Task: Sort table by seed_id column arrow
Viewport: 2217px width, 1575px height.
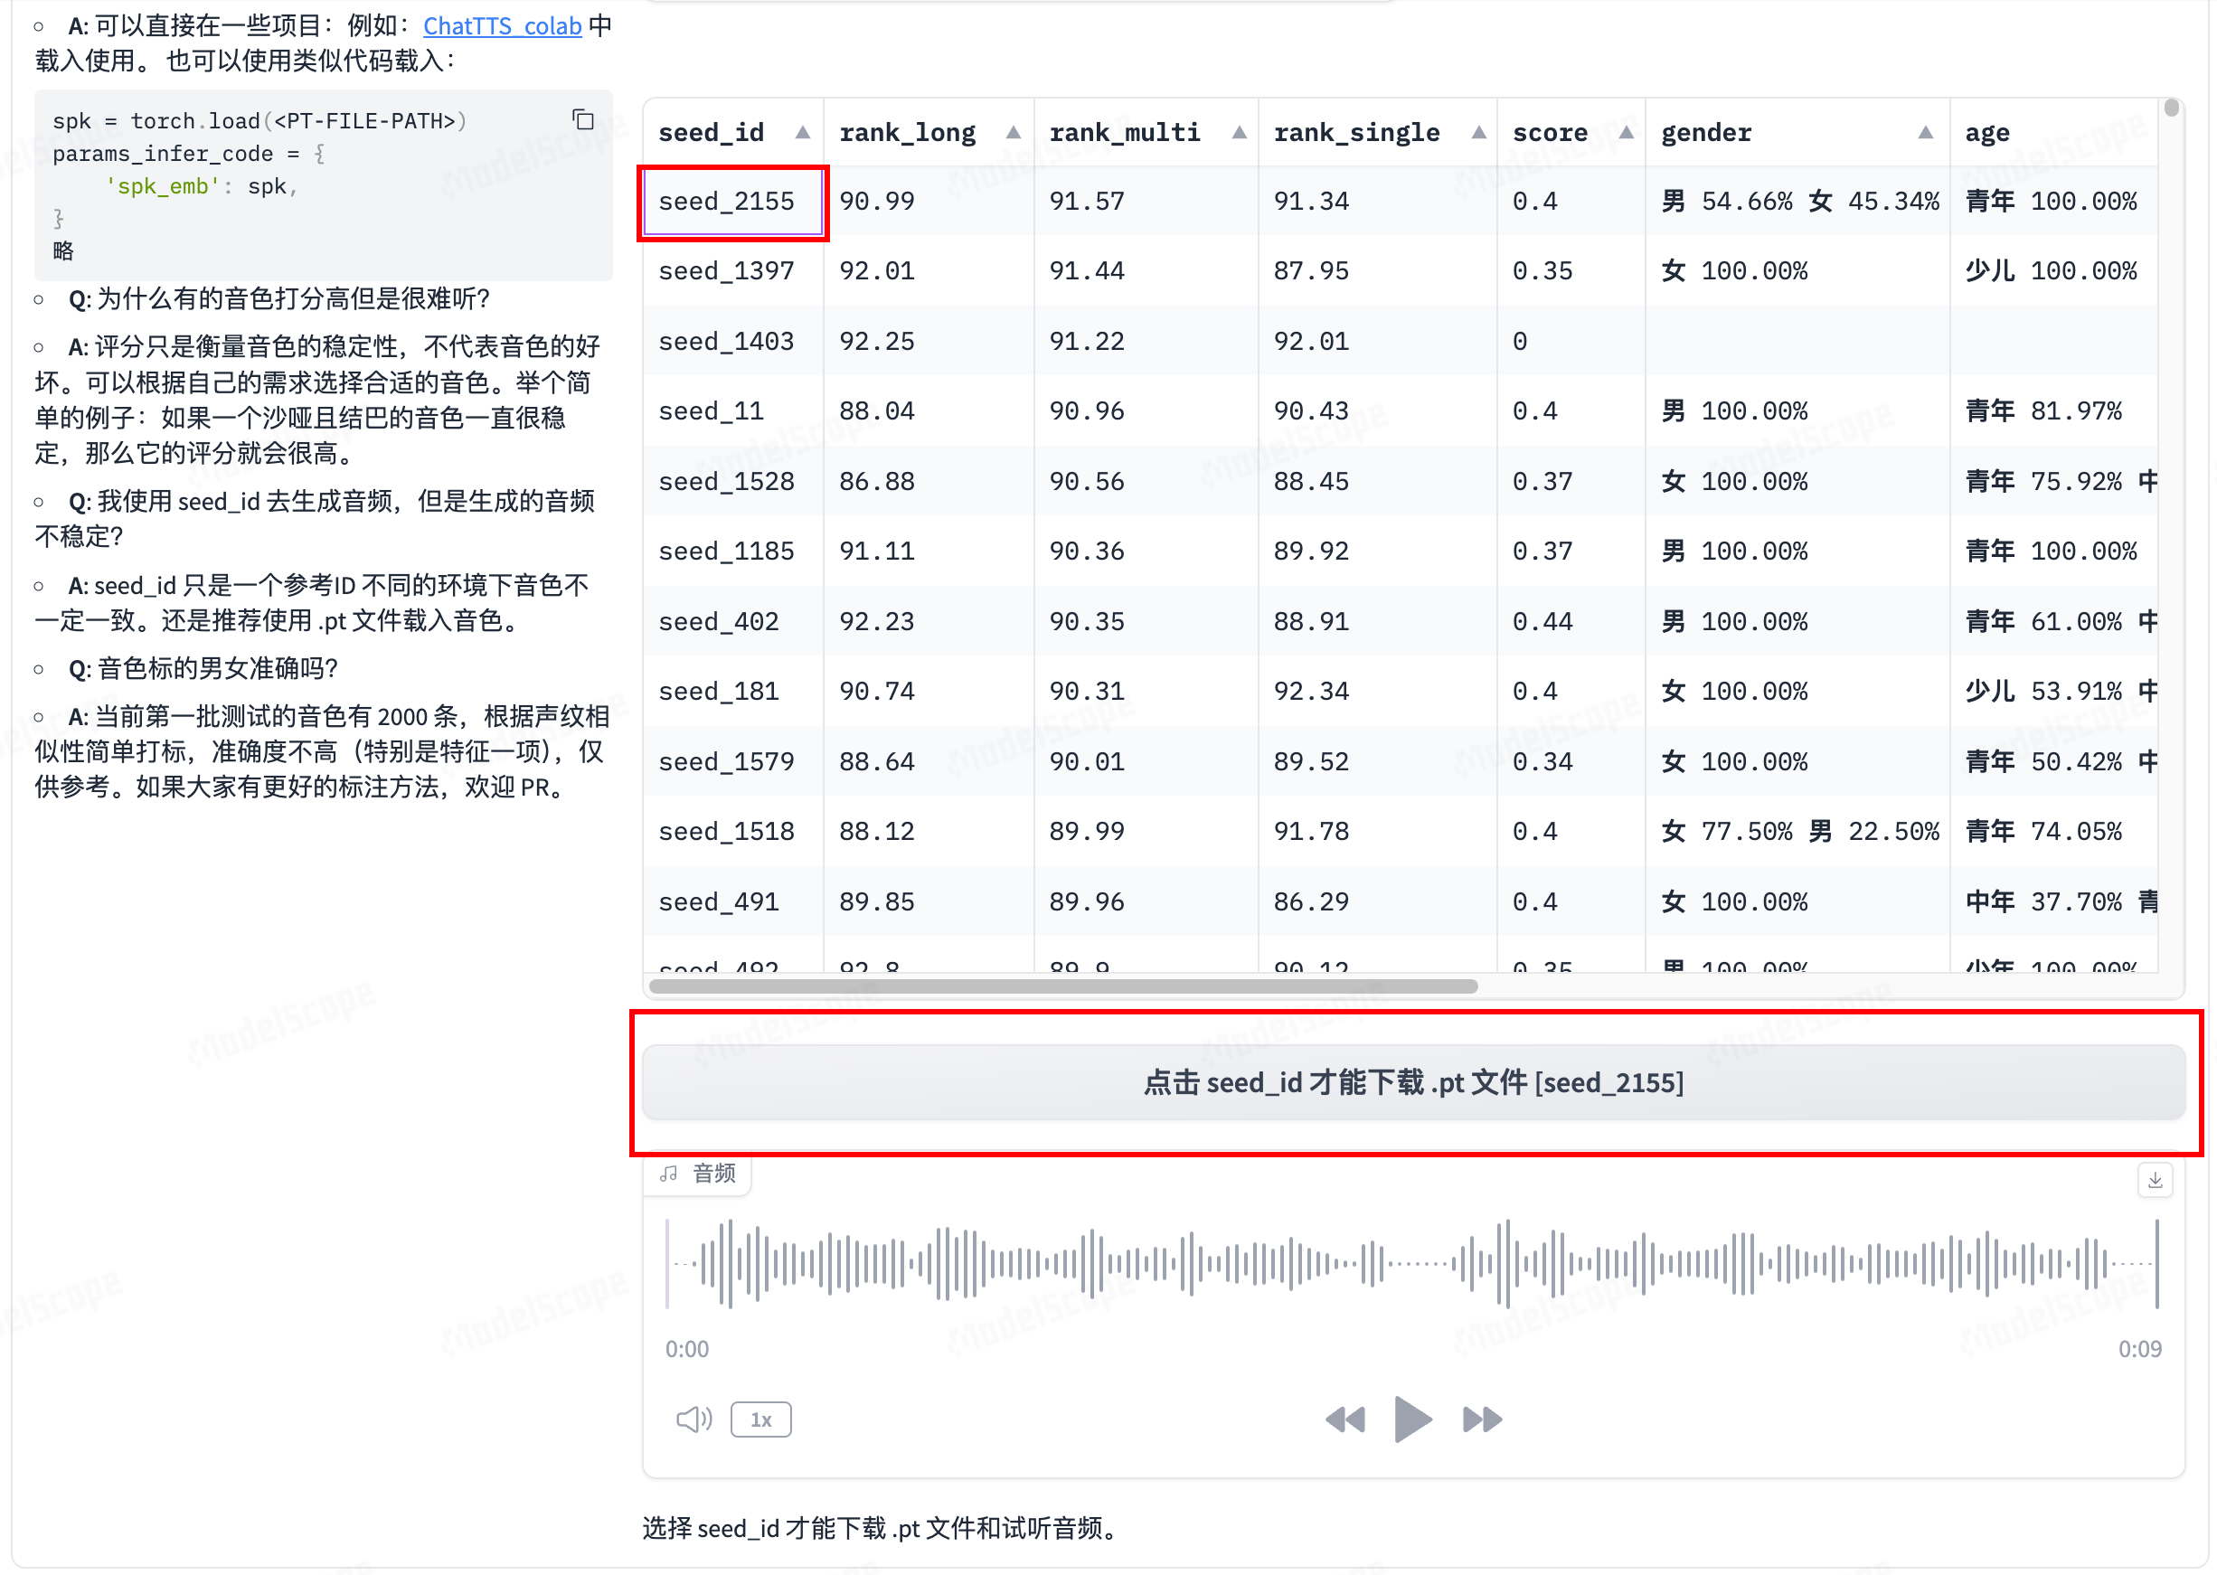Action: tap(802, 133)
